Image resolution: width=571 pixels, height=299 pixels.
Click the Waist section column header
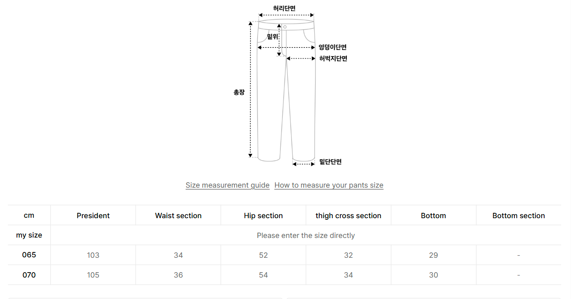click(x=178, y=216)
